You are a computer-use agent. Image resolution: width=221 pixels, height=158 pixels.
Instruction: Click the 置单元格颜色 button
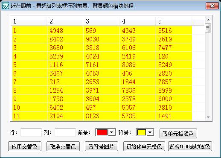(x=178, y=134)
